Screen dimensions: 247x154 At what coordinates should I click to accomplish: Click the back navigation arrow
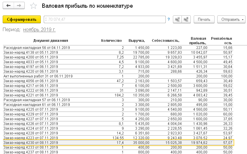coord(8,6)
